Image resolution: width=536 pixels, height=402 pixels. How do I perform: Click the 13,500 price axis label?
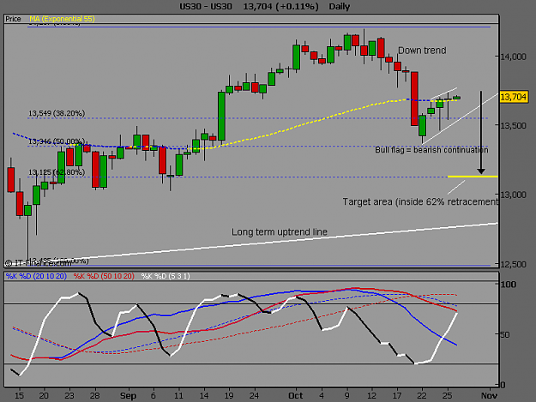[514, 126]
